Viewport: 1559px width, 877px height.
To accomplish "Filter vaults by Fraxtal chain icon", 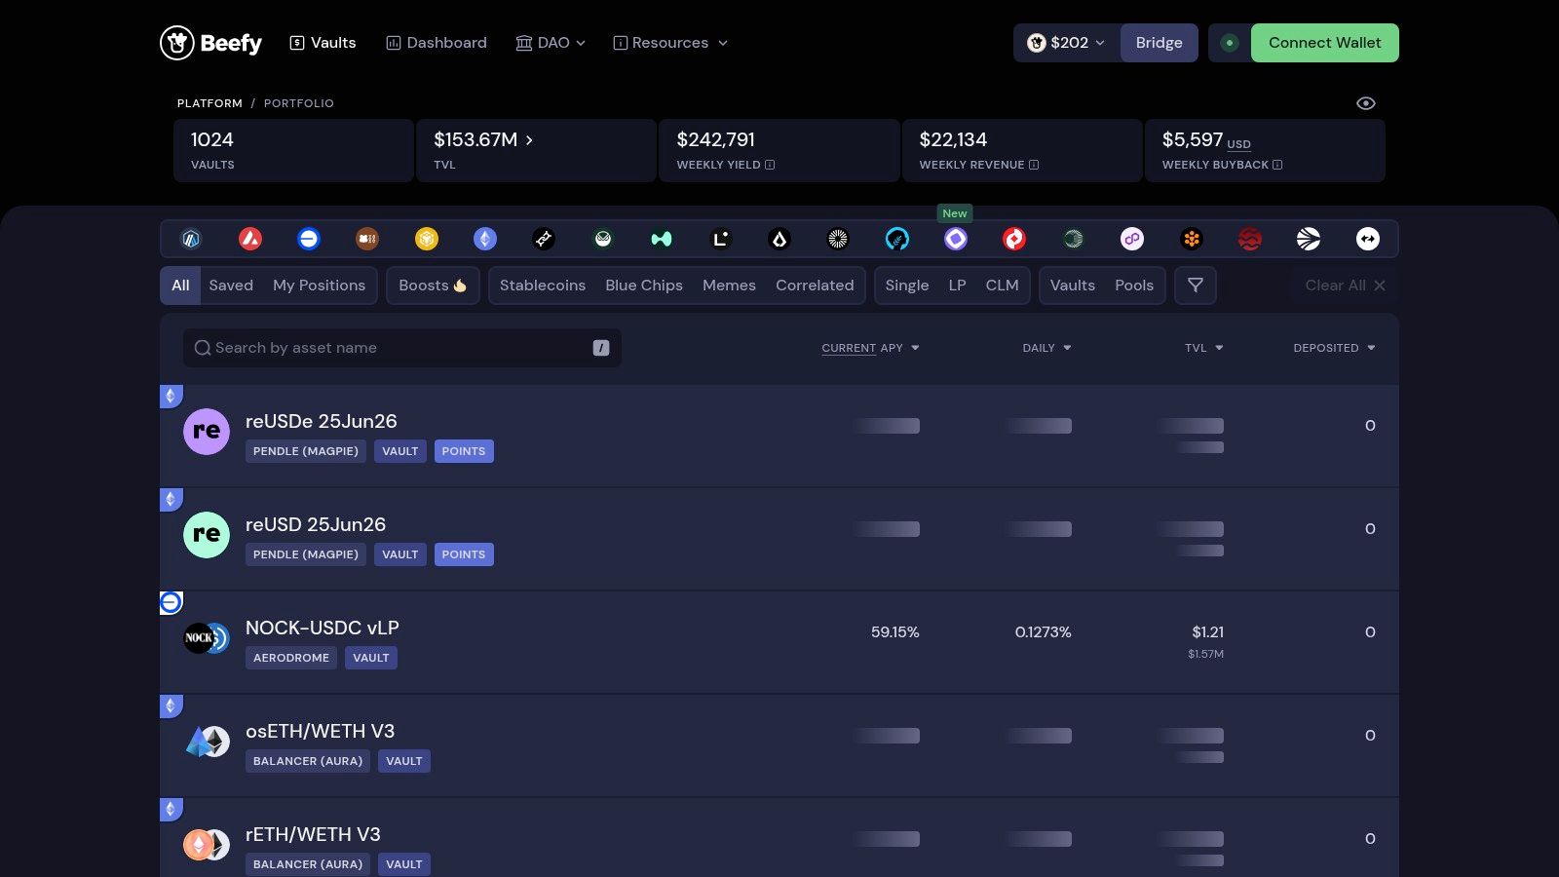I will (x=544, y=239).
